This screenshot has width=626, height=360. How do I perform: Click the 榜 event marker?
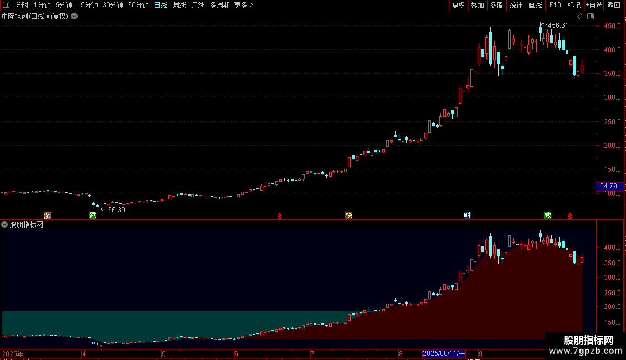pyautogui.click(x=348, y=215)
